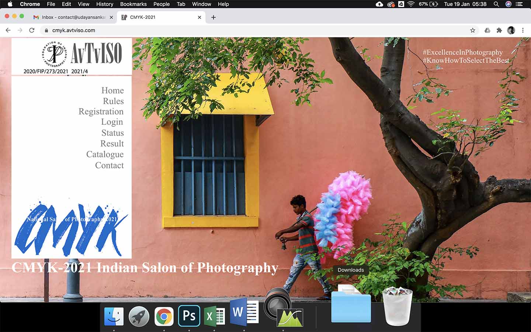The width and height of the screenshot is (531, 332).
Task: Bookmark this page with the star icon
Action: pos(472,30)
